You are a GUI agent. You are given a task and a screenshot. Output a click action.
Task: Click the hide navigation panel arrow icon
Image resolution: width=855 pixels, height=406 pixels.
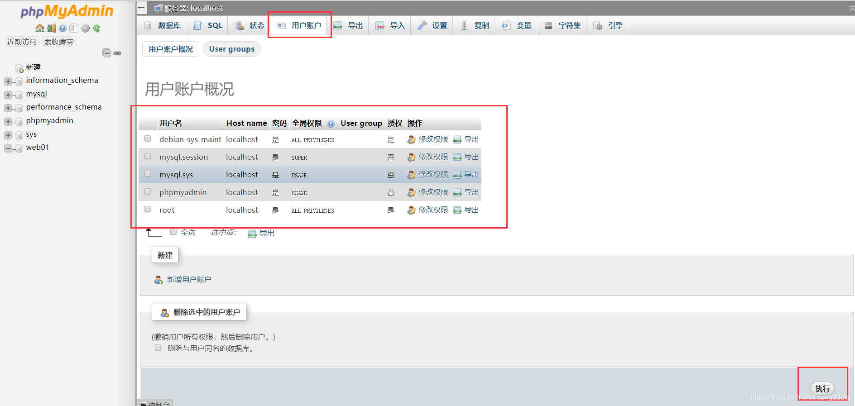tap(141, 8)
